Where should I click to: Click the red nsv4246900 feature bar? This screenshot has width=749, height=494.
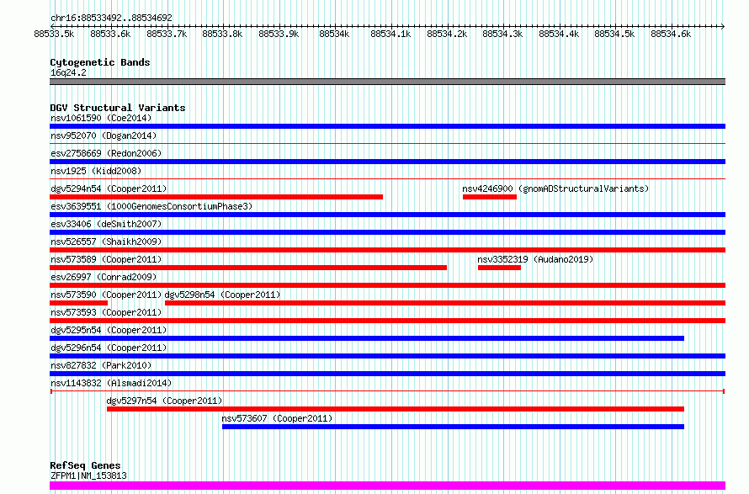pos(490,197)
